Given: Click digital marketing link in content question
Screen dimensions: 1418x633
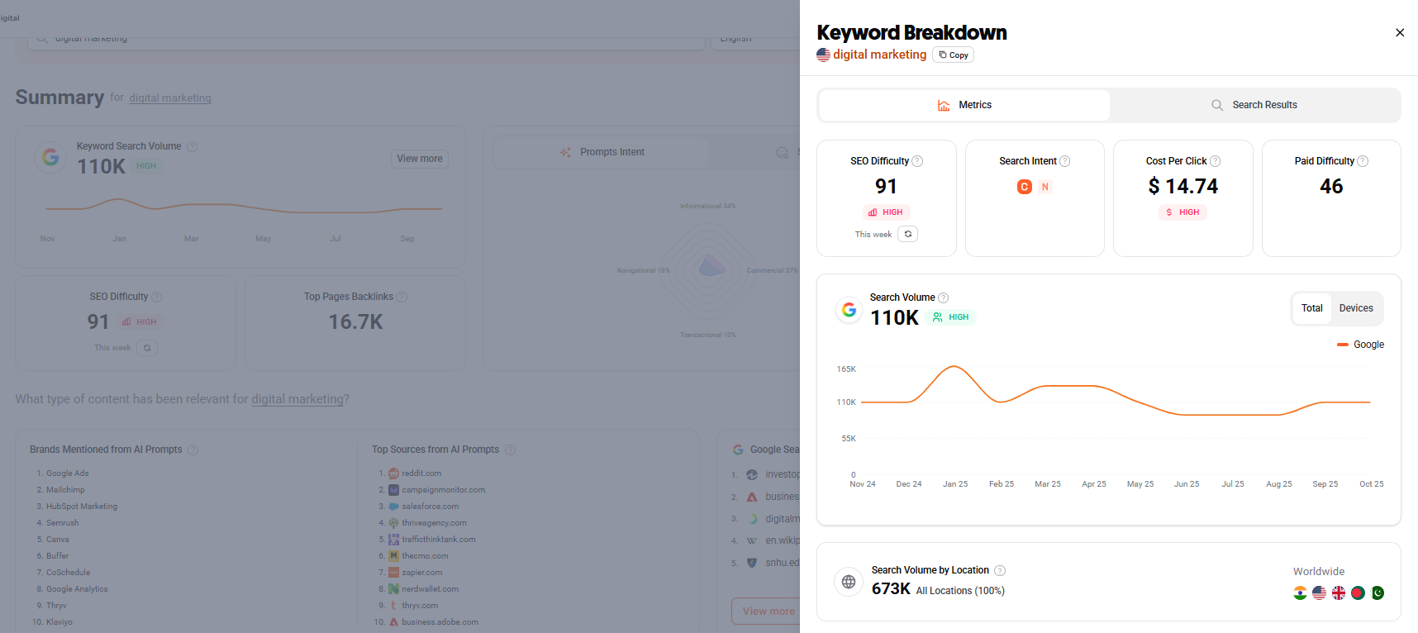Looking at the screenshot, I should coord(297,399).
